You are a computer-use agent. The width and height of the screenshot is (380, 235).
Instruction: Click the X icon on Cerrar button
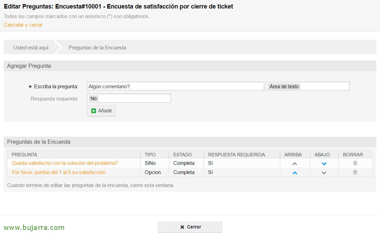(x=182, y=227)
